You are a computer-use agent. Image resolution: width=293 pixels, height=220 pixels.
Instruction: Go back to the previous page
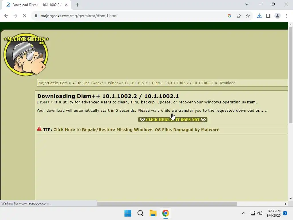click(x=6, y=16)
